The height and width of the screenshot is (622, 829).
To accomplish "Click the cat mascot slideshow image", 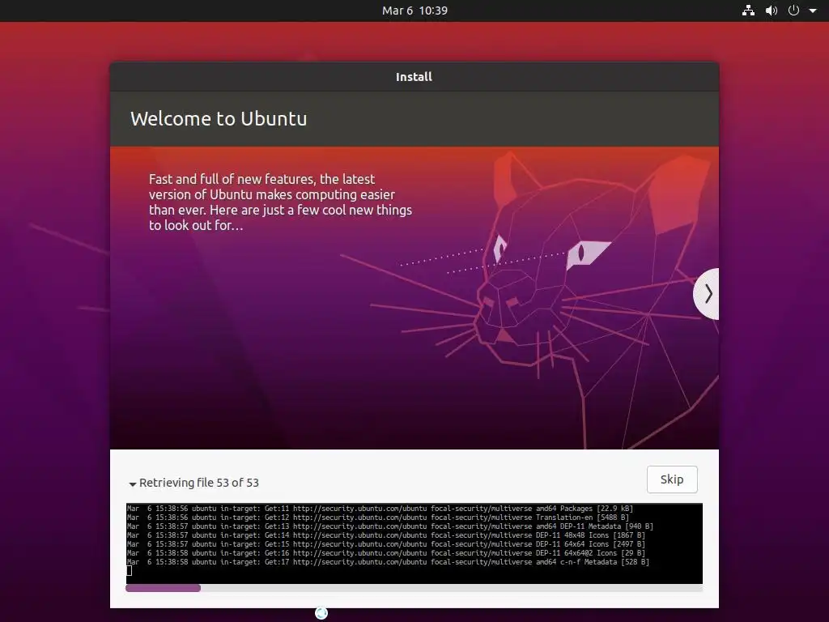I will click(414, 298).
